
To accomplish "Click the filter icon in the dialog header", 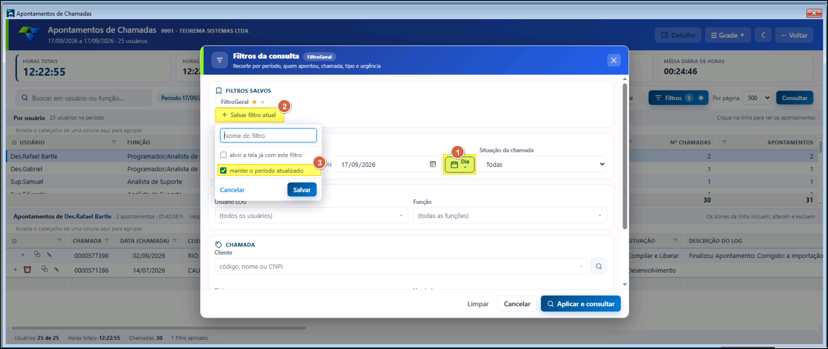I will [220, 60].
